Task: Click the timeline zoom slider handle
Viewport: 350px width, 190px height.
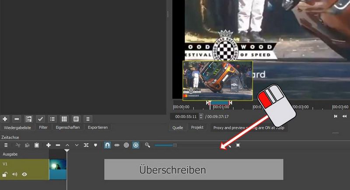Action: 175,145
